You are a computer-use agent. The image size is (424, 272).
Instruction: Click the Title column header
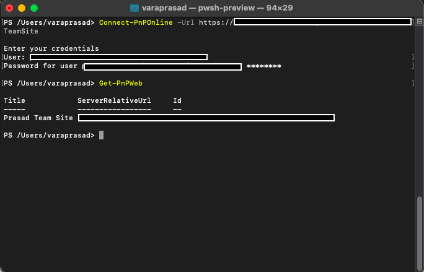pyautogui.click(x=14, y=100)
